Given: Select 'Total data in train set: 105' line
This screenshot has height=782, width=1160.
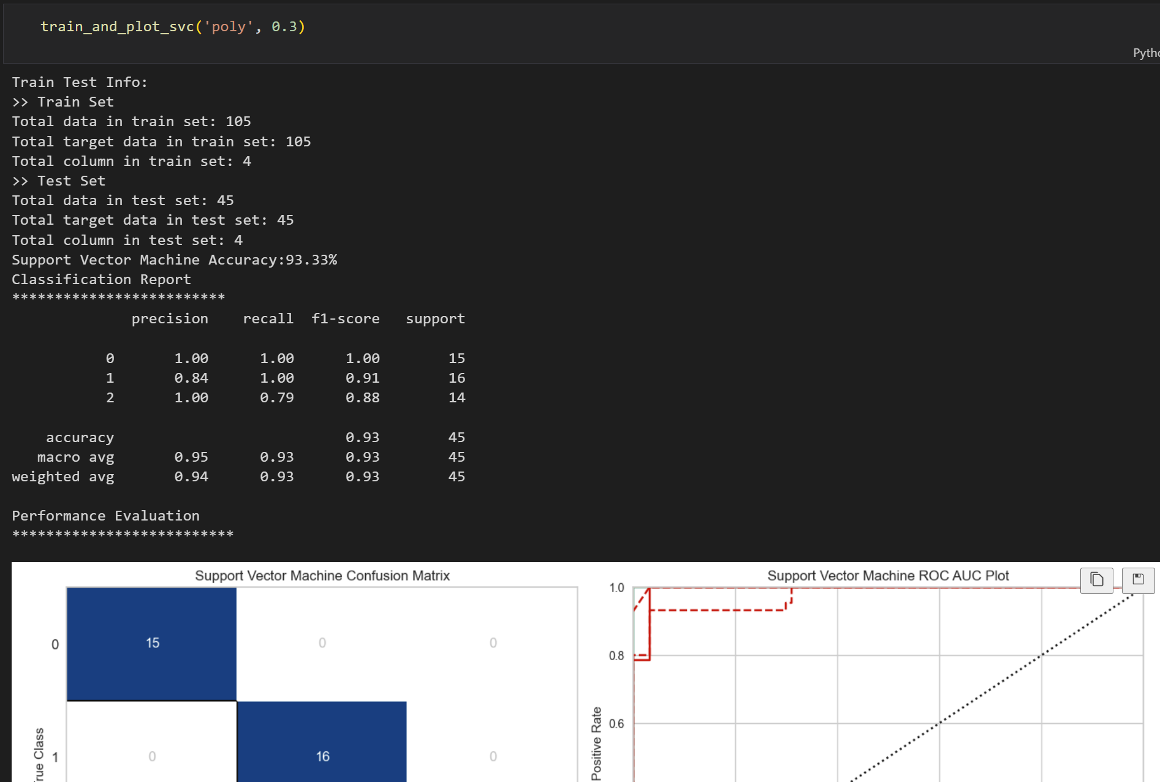Looking at the screenshot, I should click(x=131, y=121).
